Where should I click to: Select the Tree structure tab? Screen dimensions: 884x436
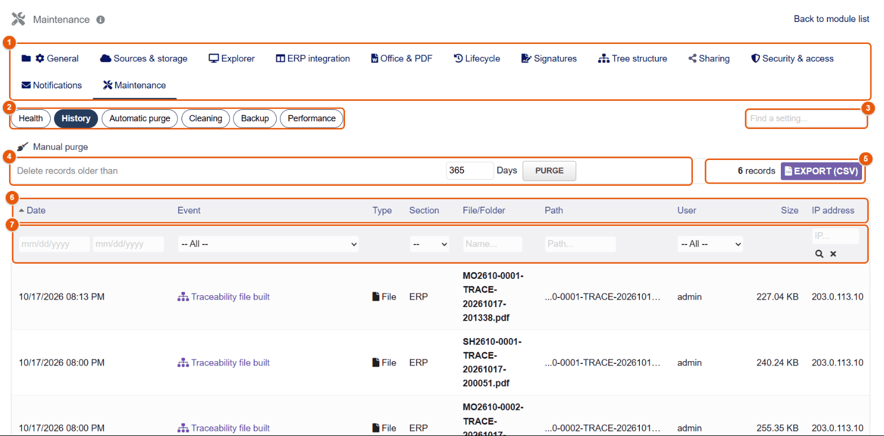point(633,59)
